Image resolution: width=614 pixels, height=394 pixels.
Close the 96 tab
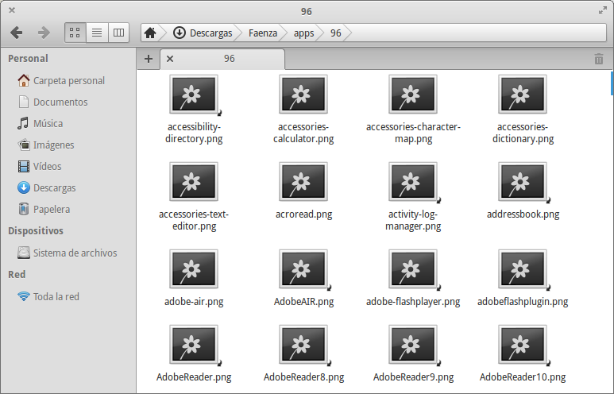tap(170, 59)
